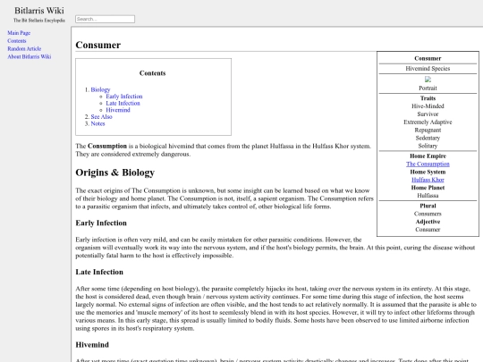The image size is (483, 362).
Task: Click the Early Infection section heading
Action: pos(101,223)
